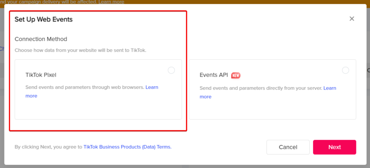Screen dimensions: 370x168
Task: Click 'Send events and parameters through web browsers' text
Action: point(85,87)
